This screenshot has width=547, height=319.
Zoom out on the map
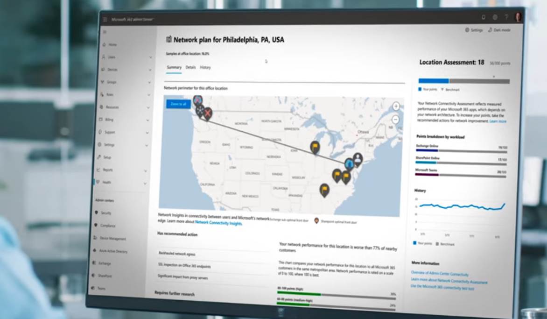pos(396,120)
